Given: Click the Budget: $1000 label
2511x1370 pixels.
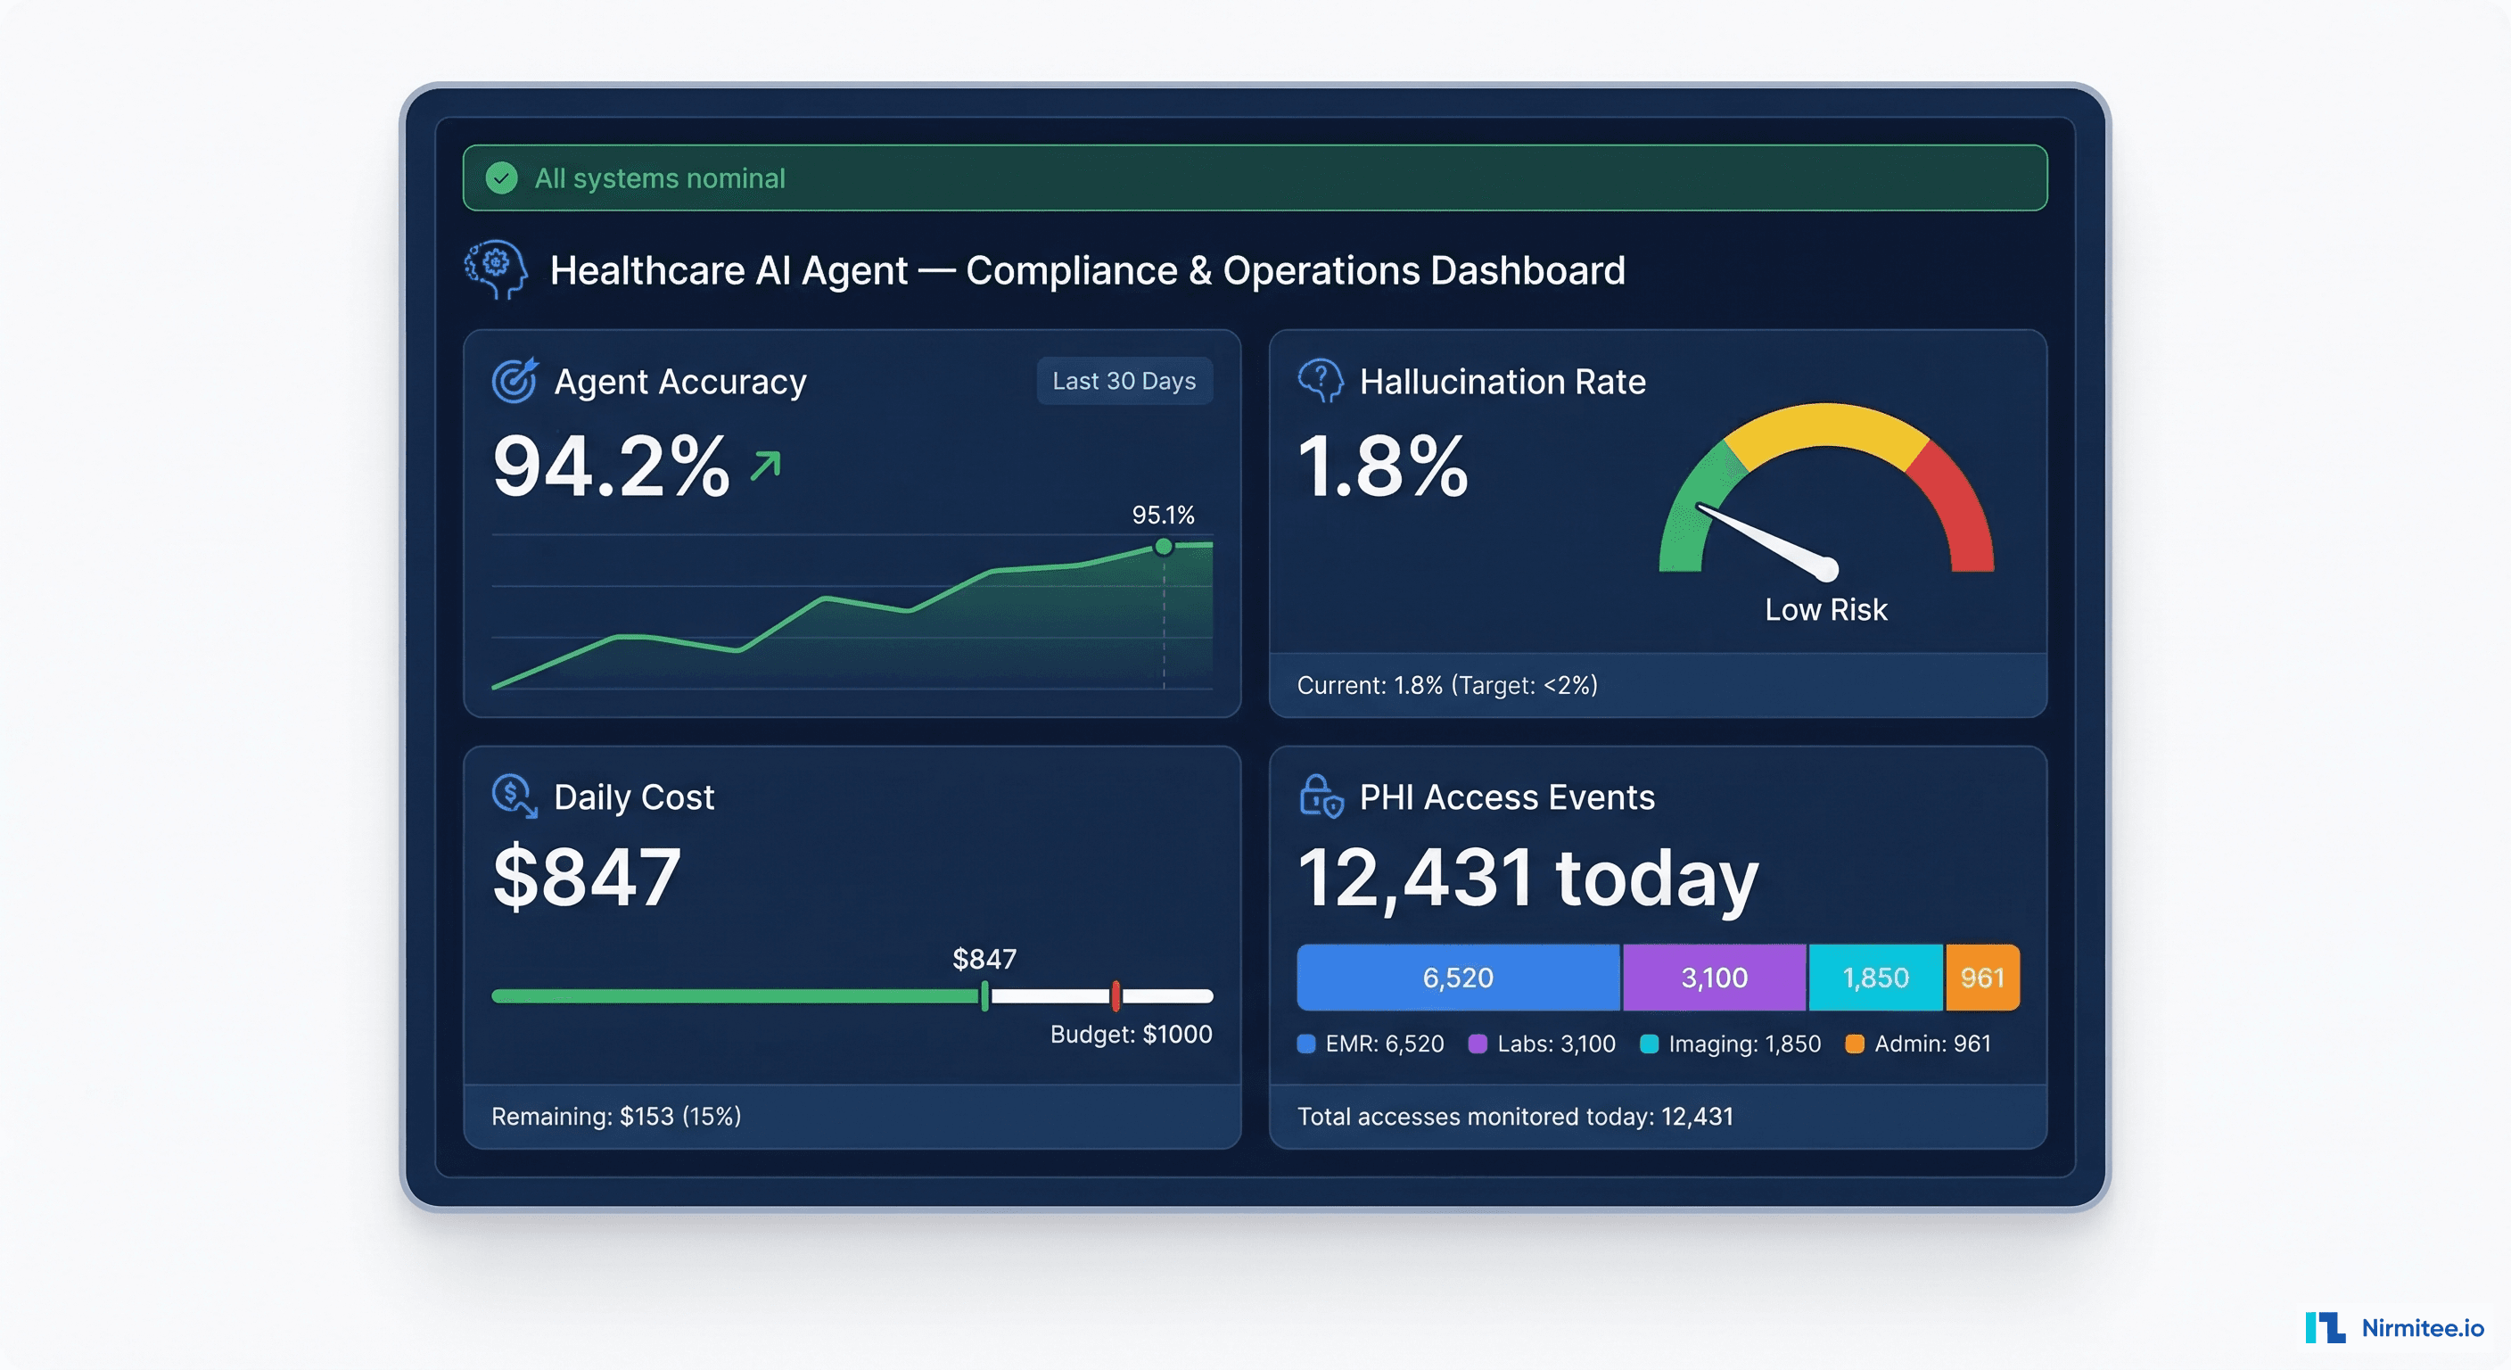Looking at the screenshot, I should pyautogui.click(x=1131, y=1034).
